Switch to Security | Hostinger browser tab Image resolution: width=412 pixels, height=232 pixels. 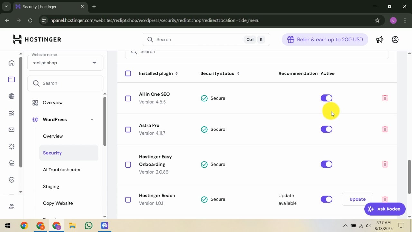click(50, 6)
